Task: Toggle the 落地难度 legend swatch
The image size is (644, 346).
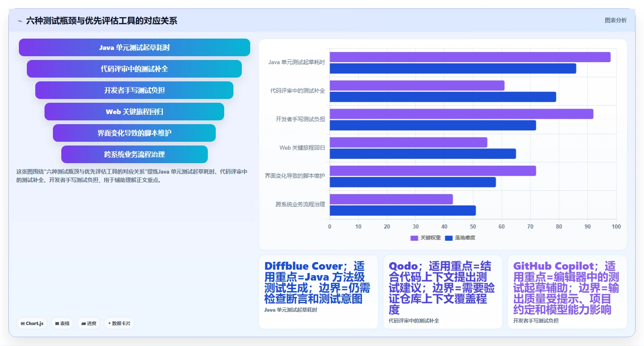Action: point(449,238)
